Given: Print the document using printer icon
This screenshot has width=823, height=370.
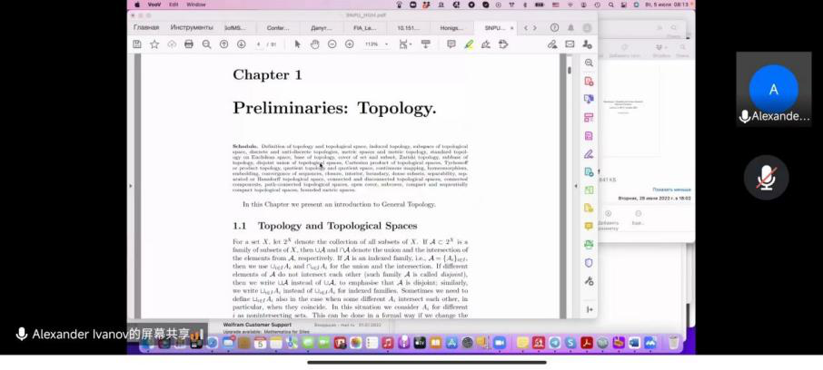Looking at the screenshot, I should tap(189, 44).
